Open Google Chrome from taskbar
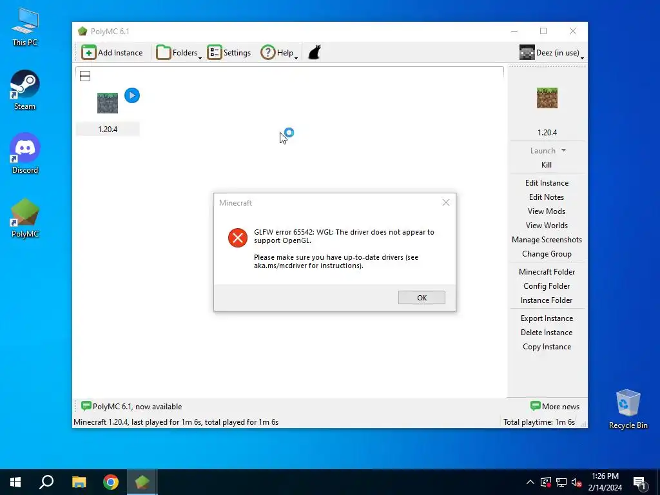This screenshot has width=660, height=495. tap(111, 482)
